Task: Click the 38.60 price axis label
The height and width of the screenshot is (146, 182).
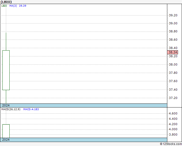Action: click(x=173, y=40)
